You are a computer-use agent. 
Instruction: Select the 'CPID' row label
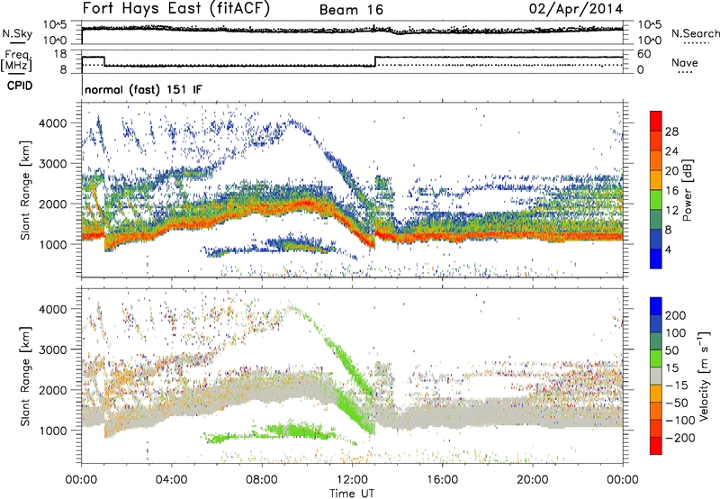pos(20,86)
